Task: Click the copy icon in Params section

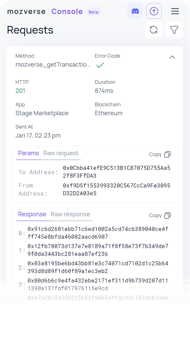Action: (167, 155)
